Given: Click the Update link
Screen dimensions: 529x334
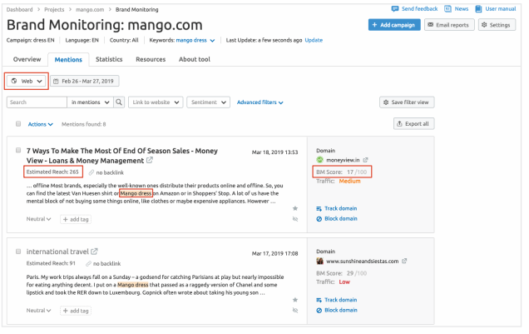Looking at the screenshot, I should 314,40.
